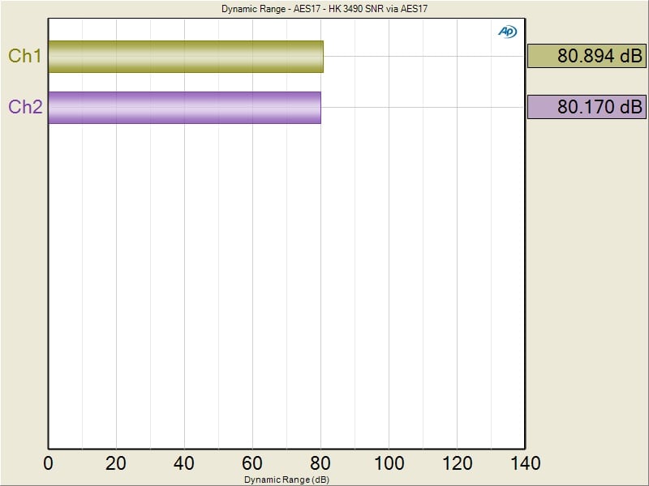Click the 40 tick label on x-axis
649x486 pixels.
click(185, 463)
